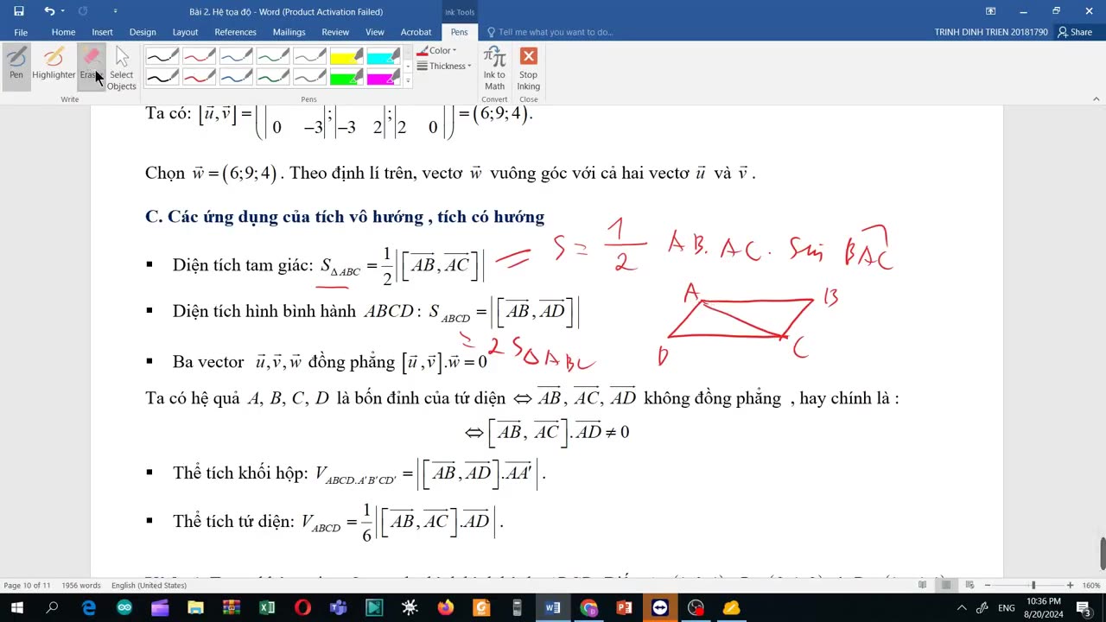Pick the magenta highlighter pen preset

(x=383, y=78)
